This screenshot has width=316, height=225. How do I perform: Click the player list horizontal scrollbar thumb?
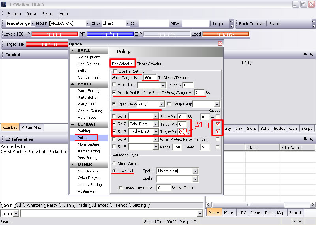click(x=248, y=205)
